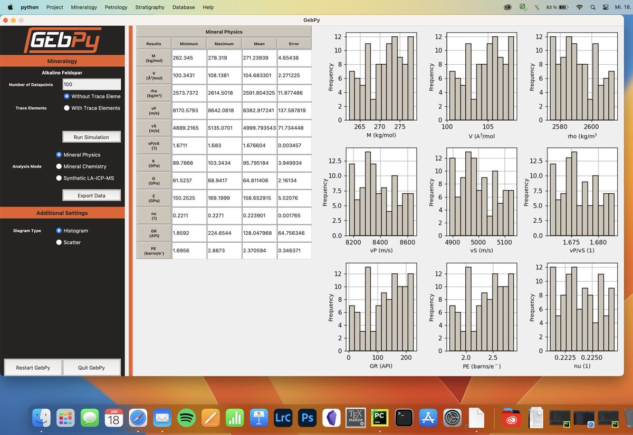Image resolution: width=633 pixels, height=435 pixels.
Task: Click the battery status icon
Action: point(563,7)
